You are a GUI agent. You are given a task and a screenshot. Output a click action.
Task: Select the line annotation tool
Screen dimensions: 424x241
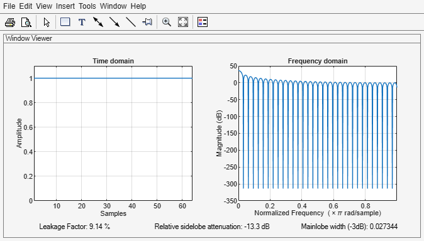(131, 22)
